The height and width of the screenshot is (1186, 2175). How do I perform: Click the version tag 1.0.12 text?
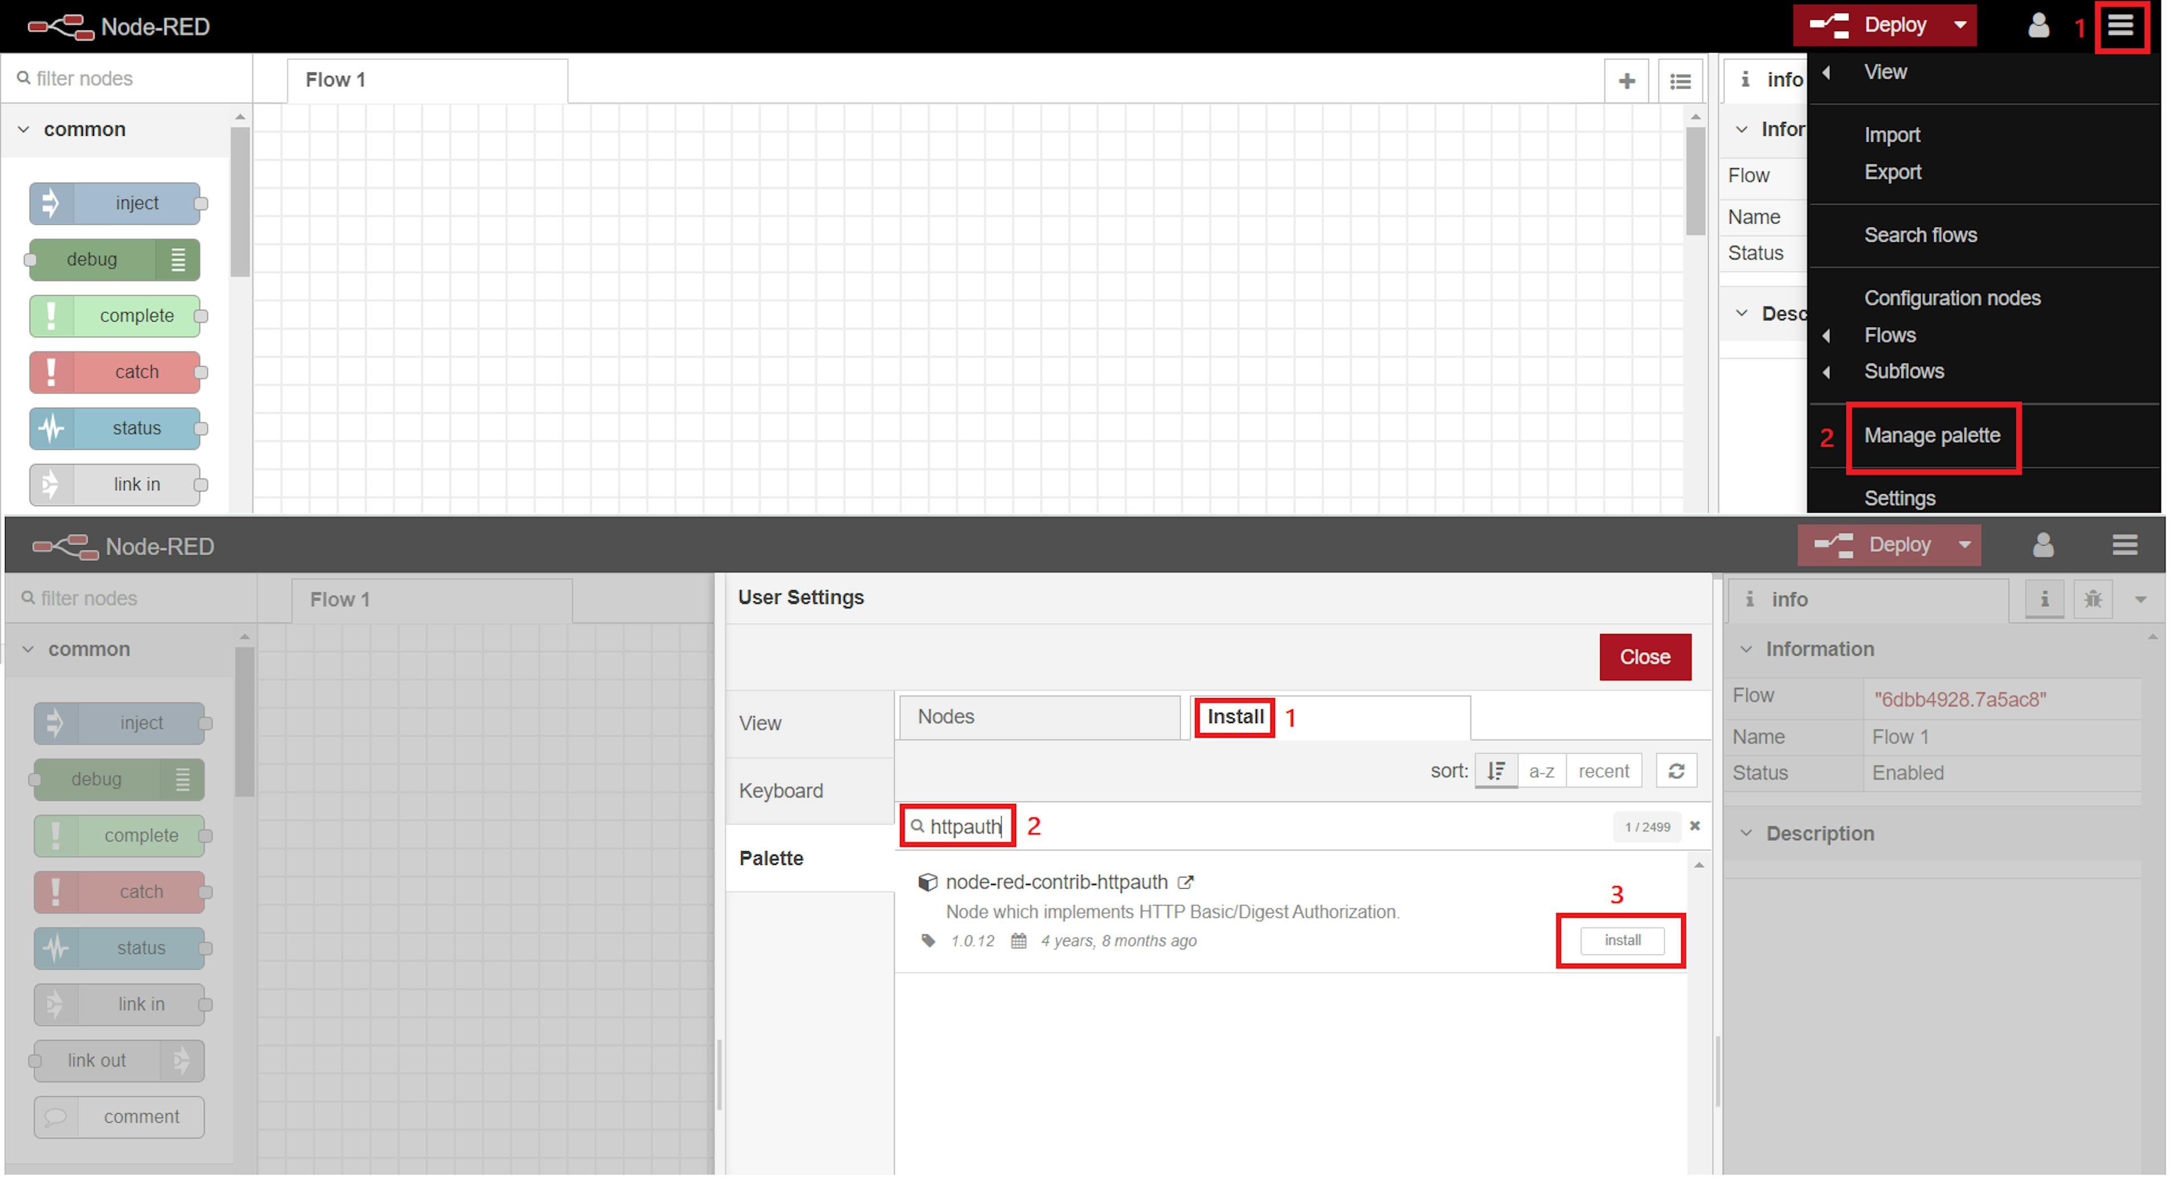click(x=972, y=941)
